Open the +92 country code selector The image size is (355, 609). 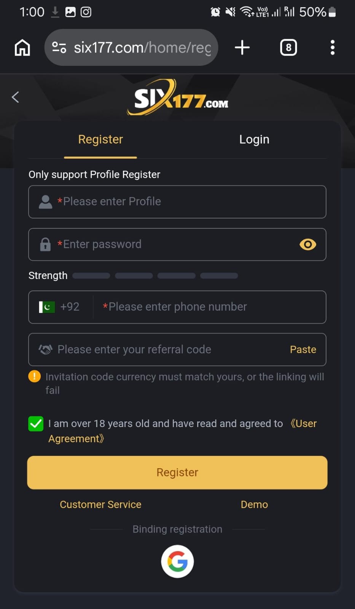pos(60,307)
